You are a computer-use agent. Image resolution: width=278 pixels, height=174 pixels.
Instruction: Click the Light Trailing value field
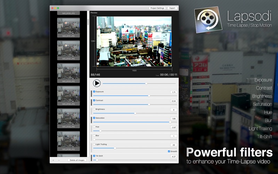tap(173, 145)
